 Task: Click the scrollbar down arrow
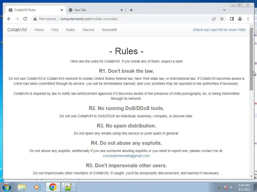point(251,176)
